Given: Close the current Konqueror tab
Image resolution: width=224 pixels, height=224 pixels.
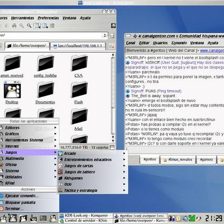Looking at the screenshot, I should [112, 46].
